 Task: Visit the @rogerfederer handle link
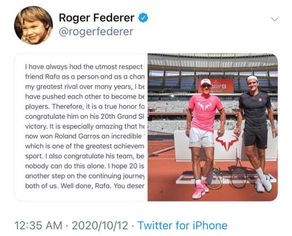coord(96,31)
